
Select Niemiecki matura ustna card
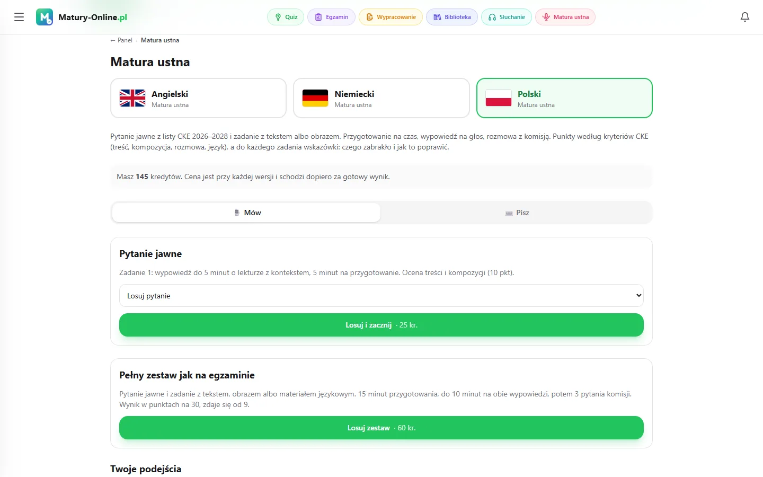(381, 98)
